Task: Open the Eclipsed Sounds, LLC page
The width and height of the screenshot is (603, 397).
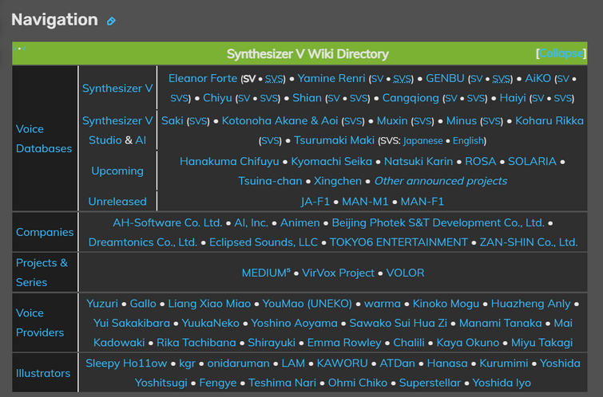Action: (264, 242)
